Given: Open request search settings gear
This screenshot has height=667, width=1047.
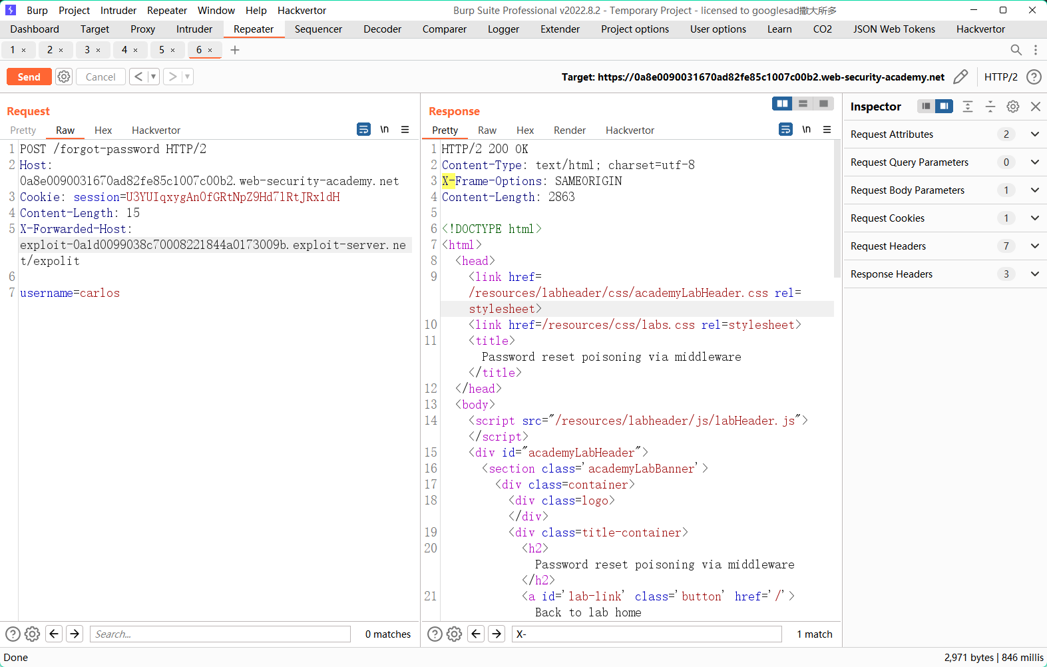Looking at the screenshot, I should pyautogui.click(x=32, y=634).
